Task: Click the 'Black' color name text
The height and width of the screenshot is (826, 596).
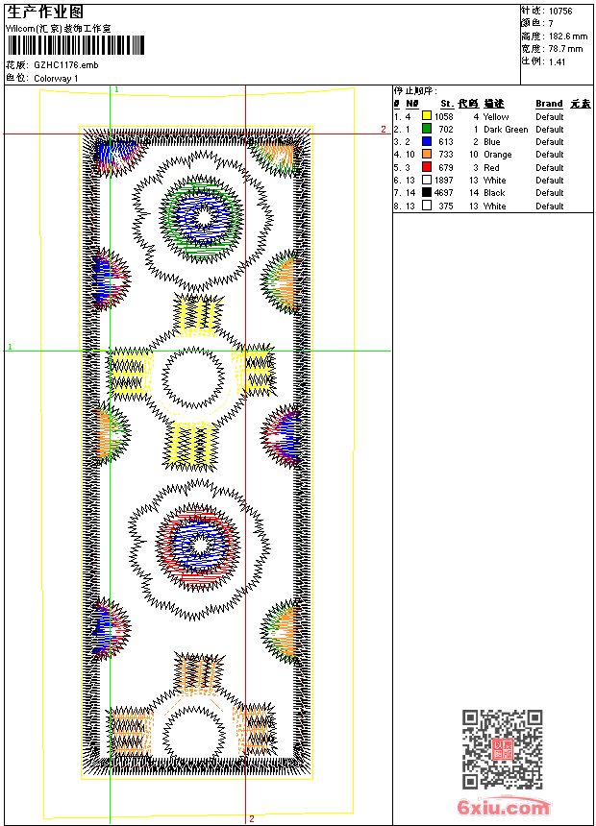Action: tap(494, 193)
